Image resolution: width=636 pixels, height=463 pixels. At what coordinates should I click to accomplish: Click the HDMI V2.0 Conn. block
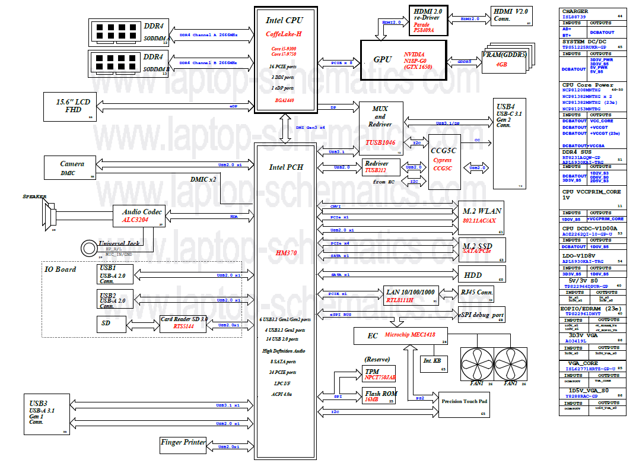(x=511, y=16)
